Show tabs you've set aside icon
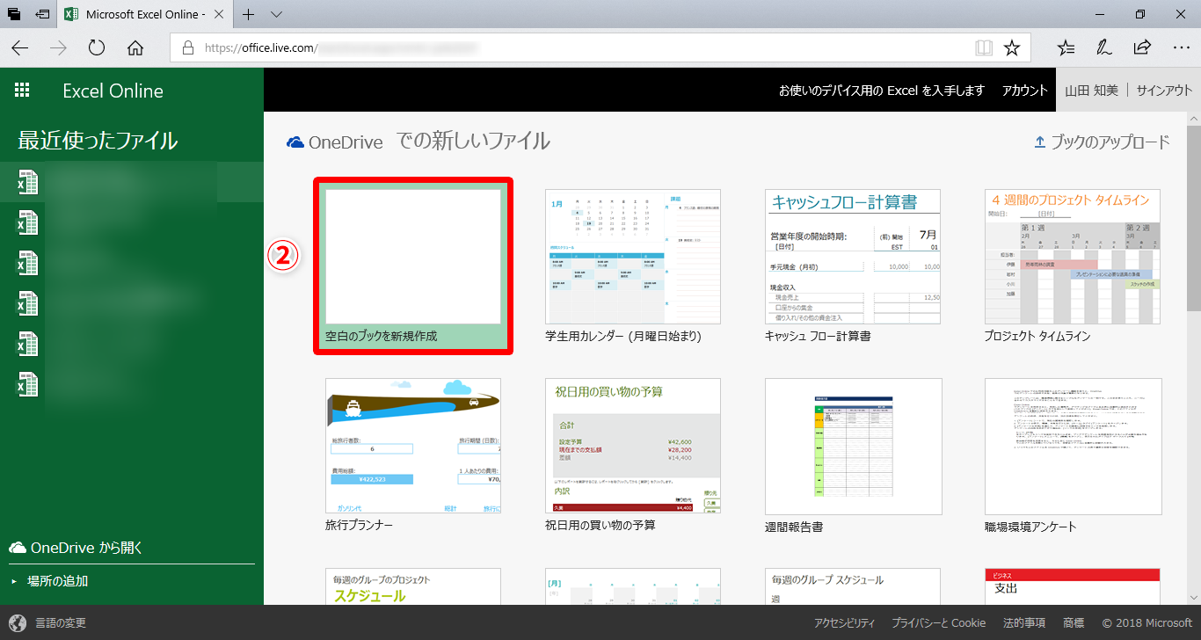Image resolution: width=1201 pixels, height=640 pixels. coord(14,14)
